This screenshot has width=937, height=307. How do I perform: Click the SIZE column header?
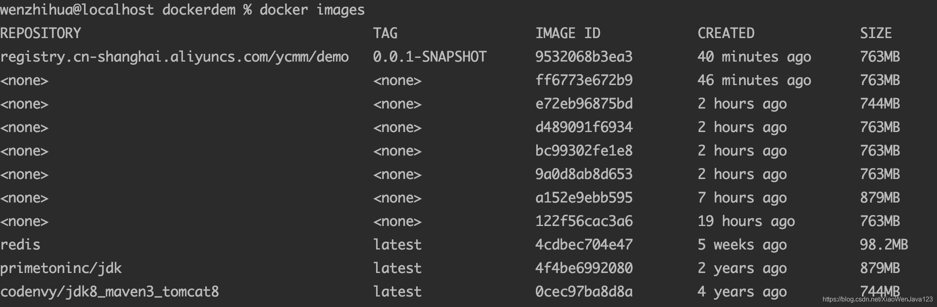tap(876, 33)
